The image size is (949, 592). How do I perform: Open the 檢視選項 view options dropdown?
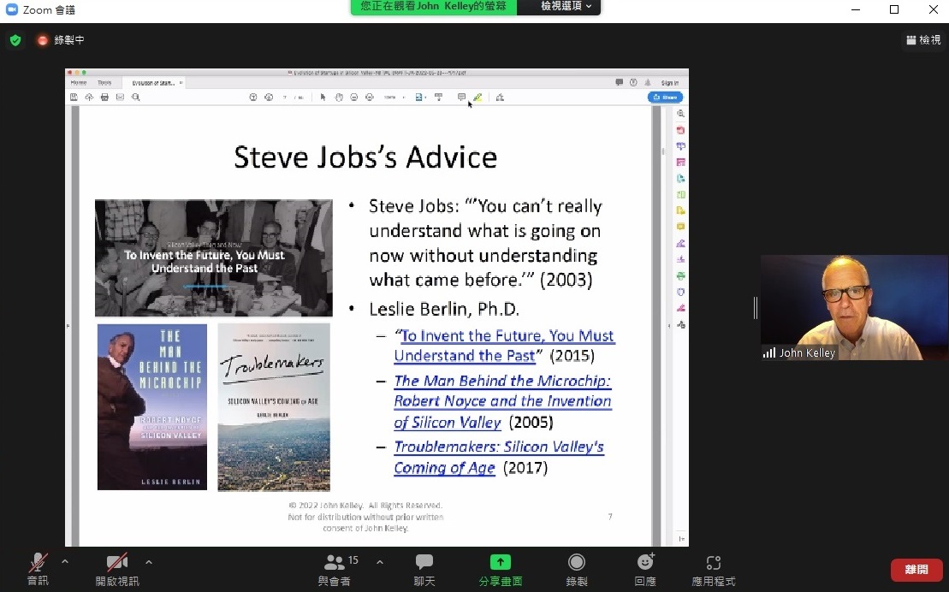[x=566, y=7]
